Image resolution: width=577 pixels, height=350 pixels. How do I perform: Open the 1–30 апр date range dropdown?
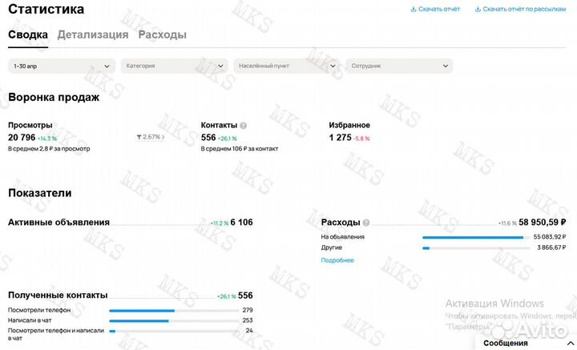tap(62, 66)
